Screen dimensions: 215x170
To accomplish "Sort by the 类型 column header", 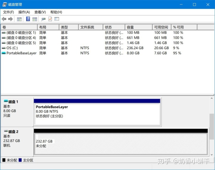I will [x=69, y=27].
